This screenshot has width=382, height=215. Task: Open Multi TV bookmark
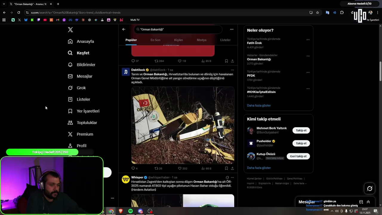[x=135, y=20]
